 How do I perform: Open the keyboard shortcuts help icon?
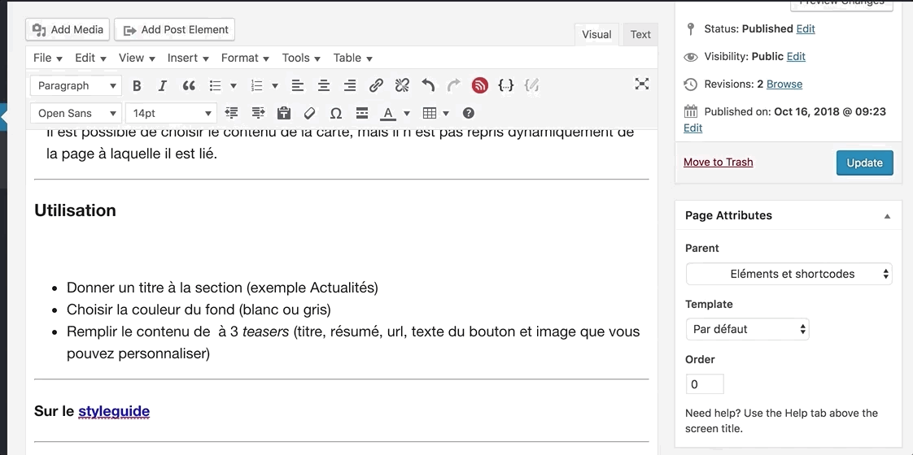(469, 113)
